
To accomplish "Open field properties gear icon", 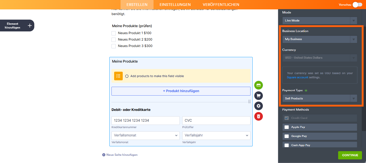I will [x=259, y=106].
